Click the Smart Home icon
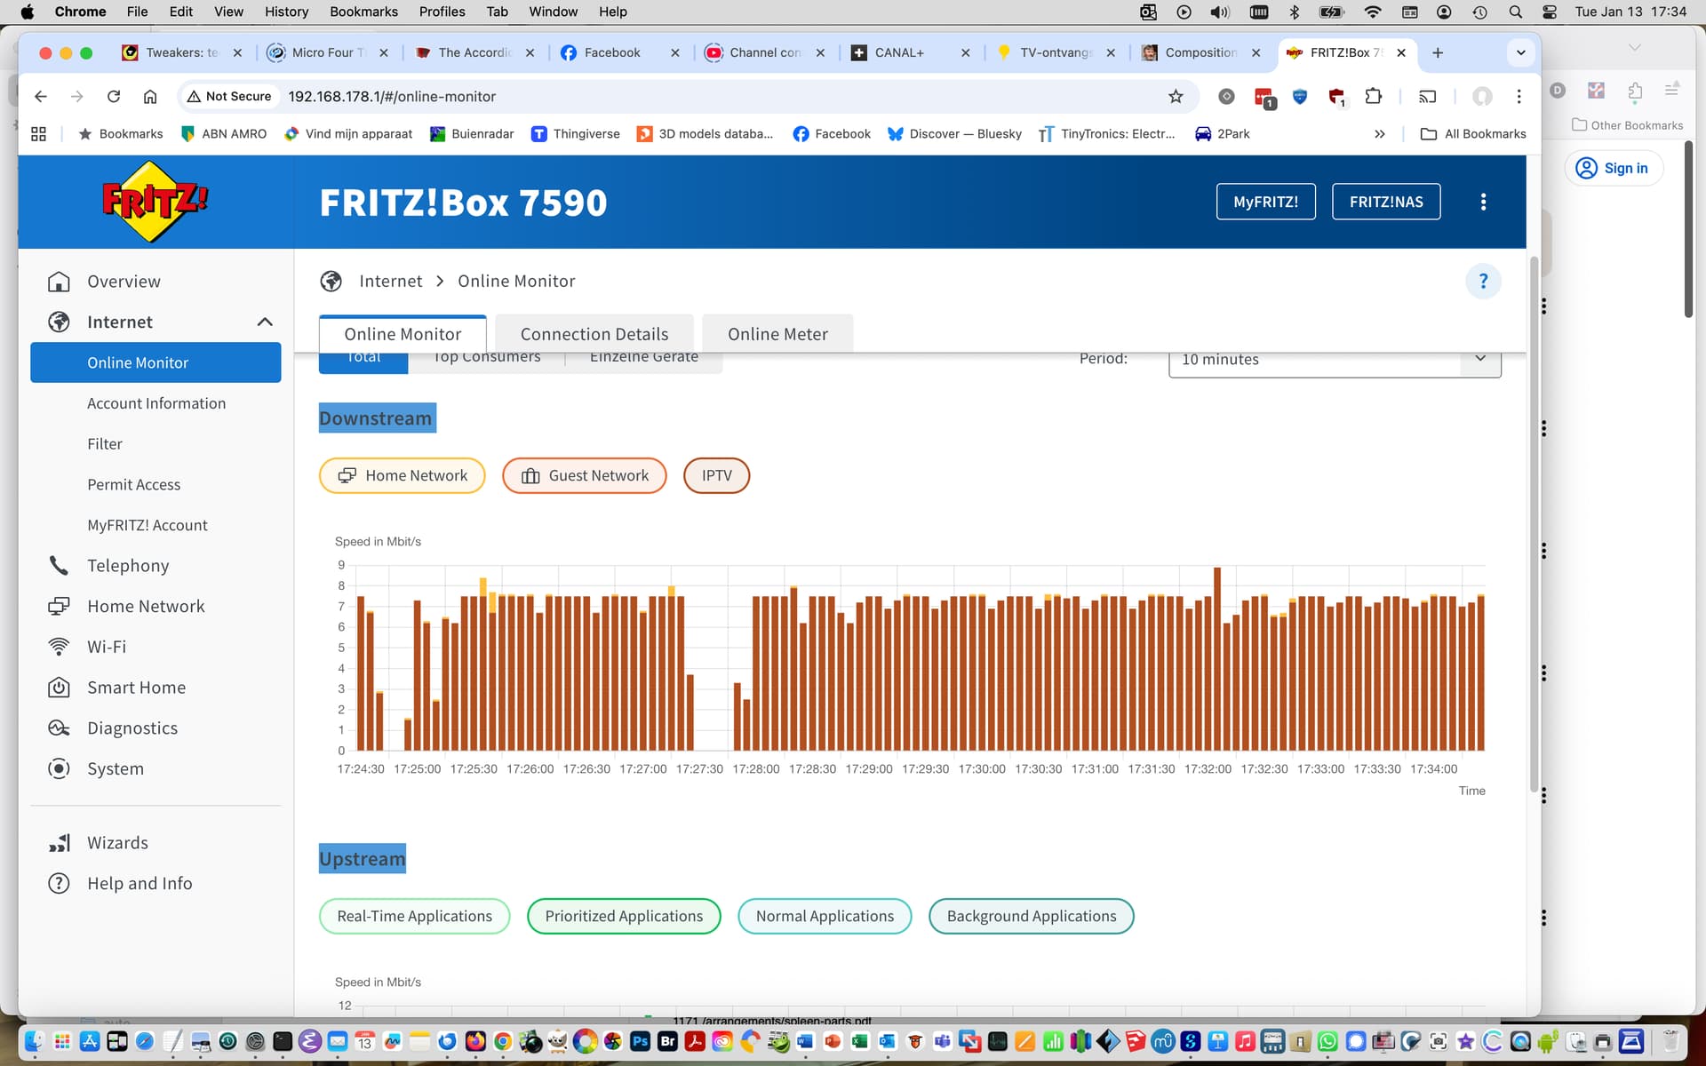 (59, 688)
